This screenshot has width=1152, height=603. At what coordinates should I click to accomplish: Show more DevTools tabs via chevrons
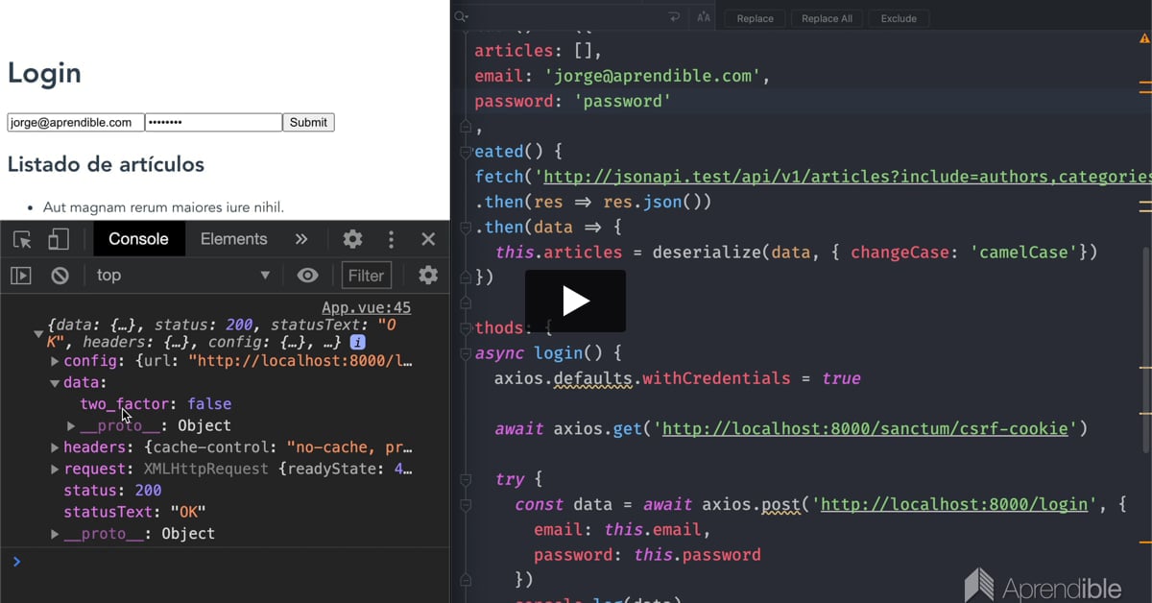pos(301,239)
